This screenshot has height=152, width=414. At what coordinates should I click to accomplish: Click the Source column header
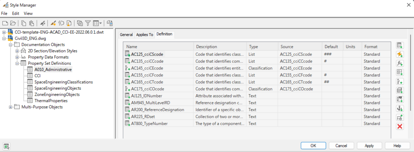(300, 47)
